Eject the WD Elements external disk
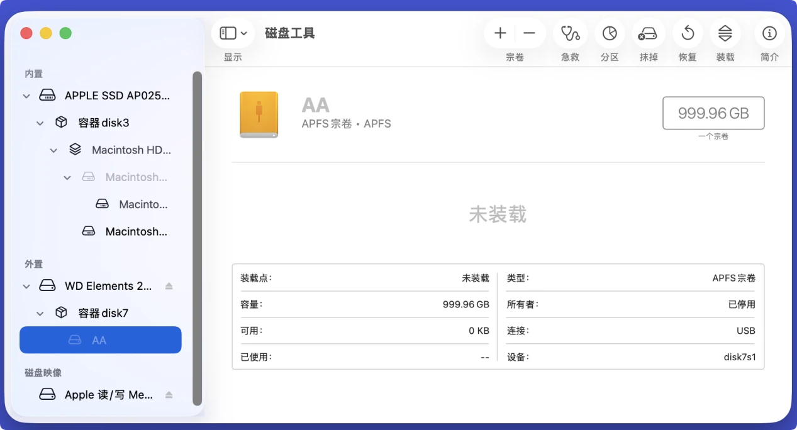This screenshot has width=797, height=430. click(169, 285)
